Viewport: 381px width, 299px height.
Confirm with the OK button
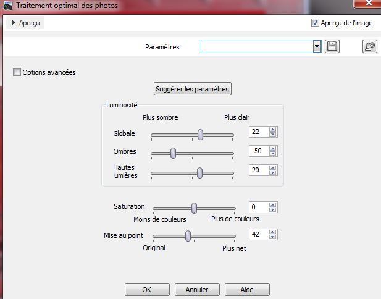click(147, 290)
